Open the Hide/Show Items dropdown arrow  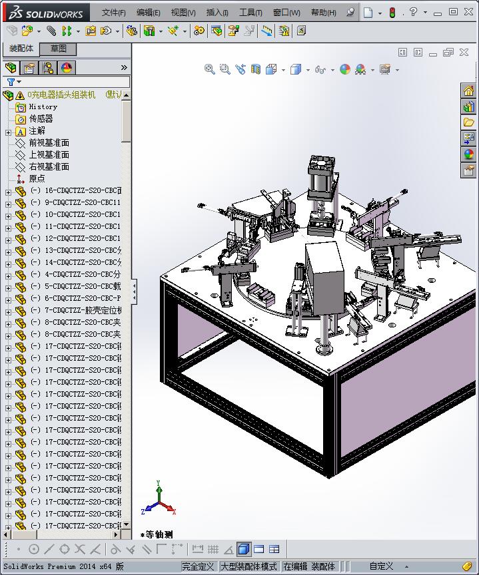[332, 70]
